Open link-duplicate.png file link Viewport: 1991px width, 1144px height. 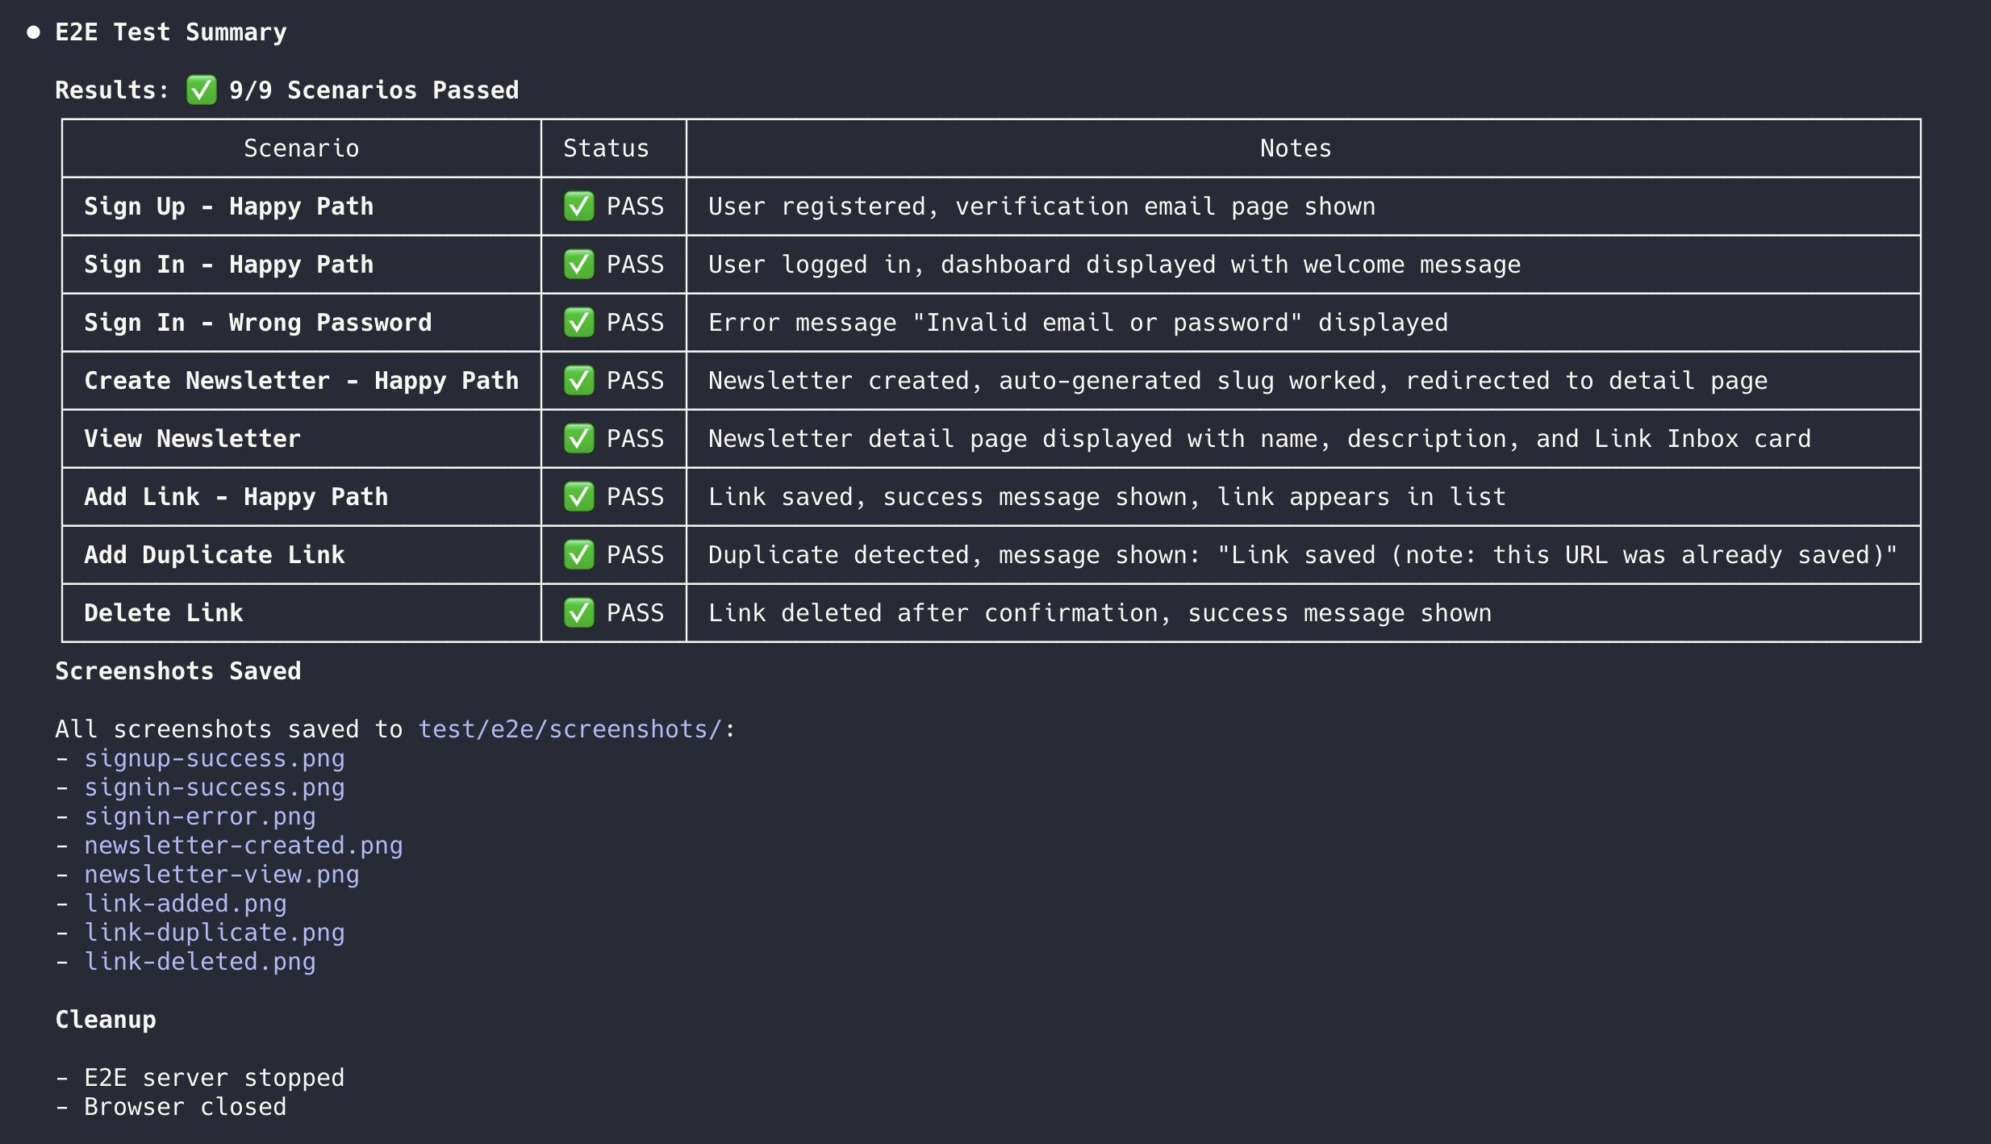215,933
